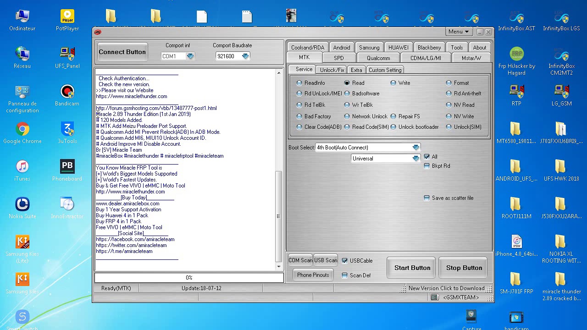Open the InnoExtractor shortcut
Viewport: 587px width, 330px height.
tap(67, 209)
